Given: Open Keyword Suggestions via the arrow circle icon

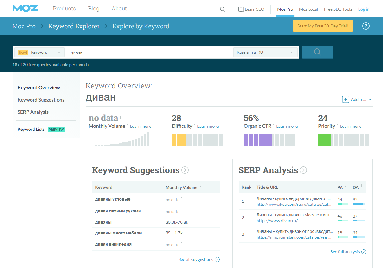Looking at the screenshot, I should click(x=185, y=170).
